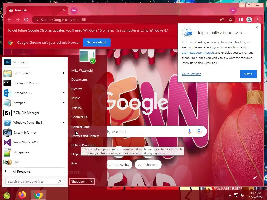The image size is (267, 200).
Task: Click voice search microphone icon
Action: coord(189,132)
